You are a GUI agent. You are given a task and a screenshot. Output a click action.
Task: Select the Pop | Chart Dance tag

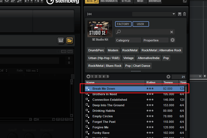[138, 66]
